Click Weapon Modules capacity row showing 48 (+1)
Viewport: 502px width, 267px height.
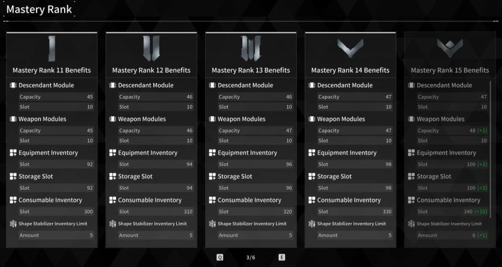tap(449, 131)
